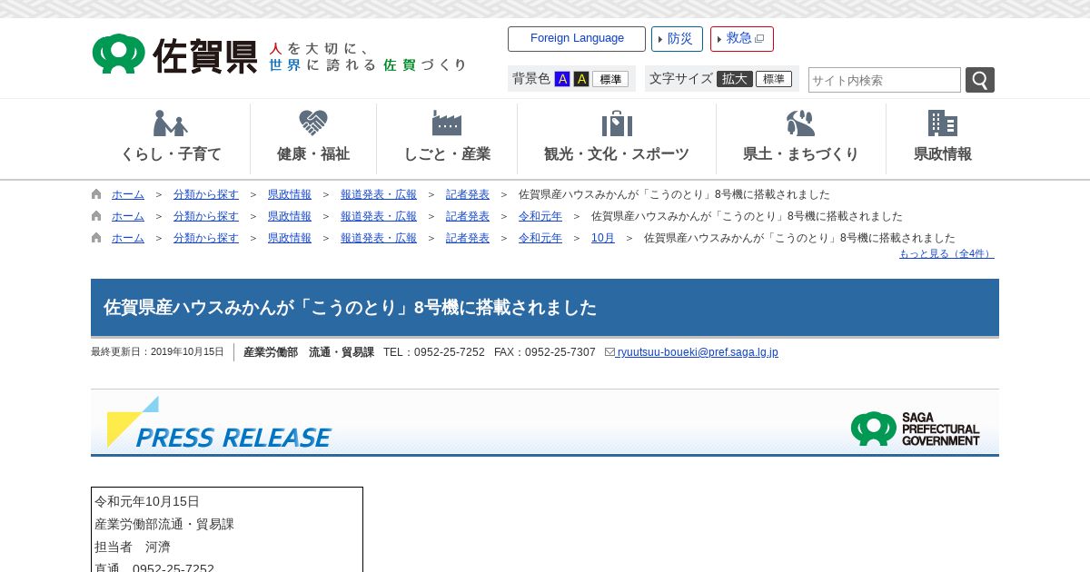Click the map shape icon for 県土

point(801,123)
